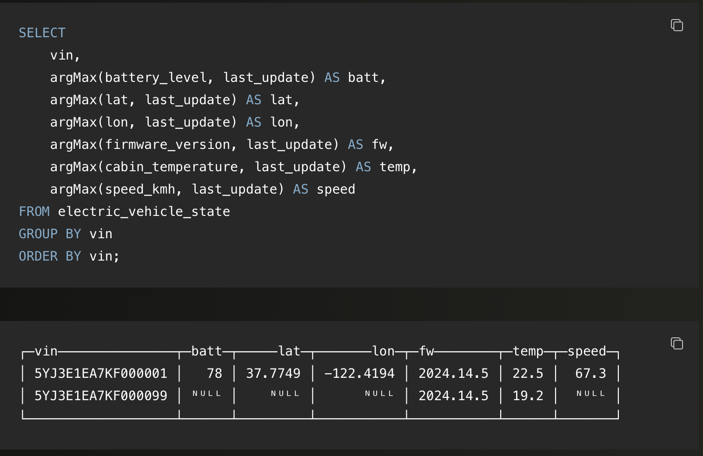This screenshot has height=456, width=703.
Task: Click the 'fw,' alias in the query
Action: [383, 145]
